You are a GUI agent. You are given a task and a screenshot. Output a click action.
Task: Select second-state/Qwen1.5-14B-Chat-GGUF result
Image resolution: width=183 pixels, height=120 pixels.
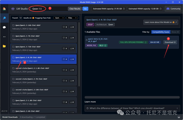(x=44, y=91)
